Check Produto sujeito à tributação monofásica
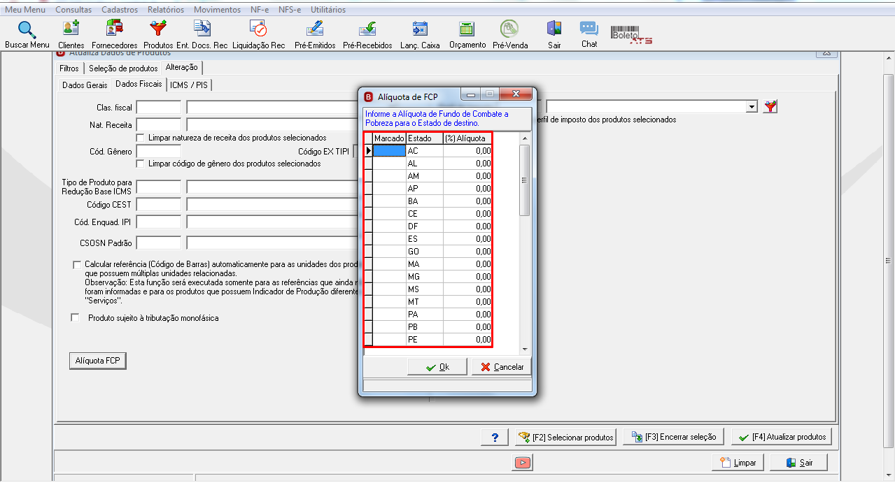Viewport: 895px width, 483px height. tap(76, 318)
